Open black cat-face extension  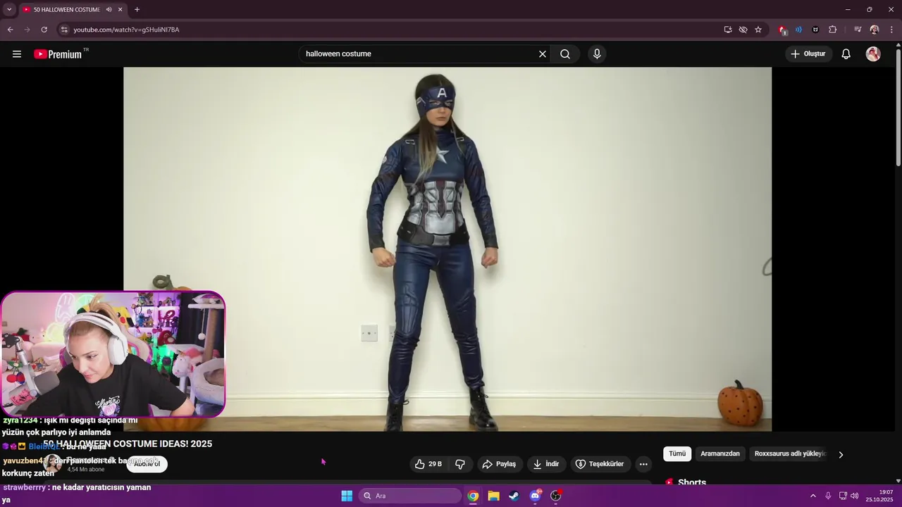tap(815, 30)
